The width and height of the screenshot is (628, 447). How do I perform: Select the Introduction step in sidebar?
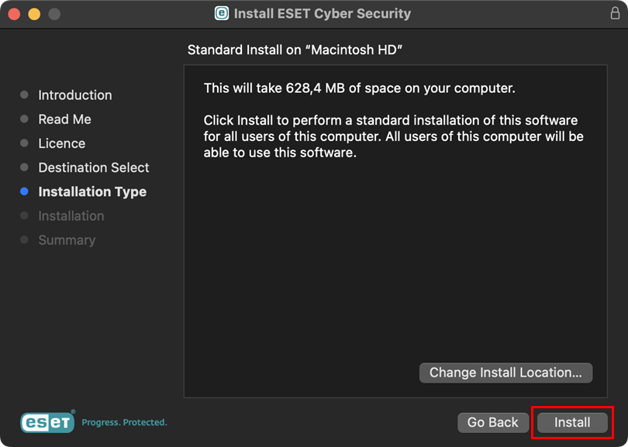click(75, 95)
